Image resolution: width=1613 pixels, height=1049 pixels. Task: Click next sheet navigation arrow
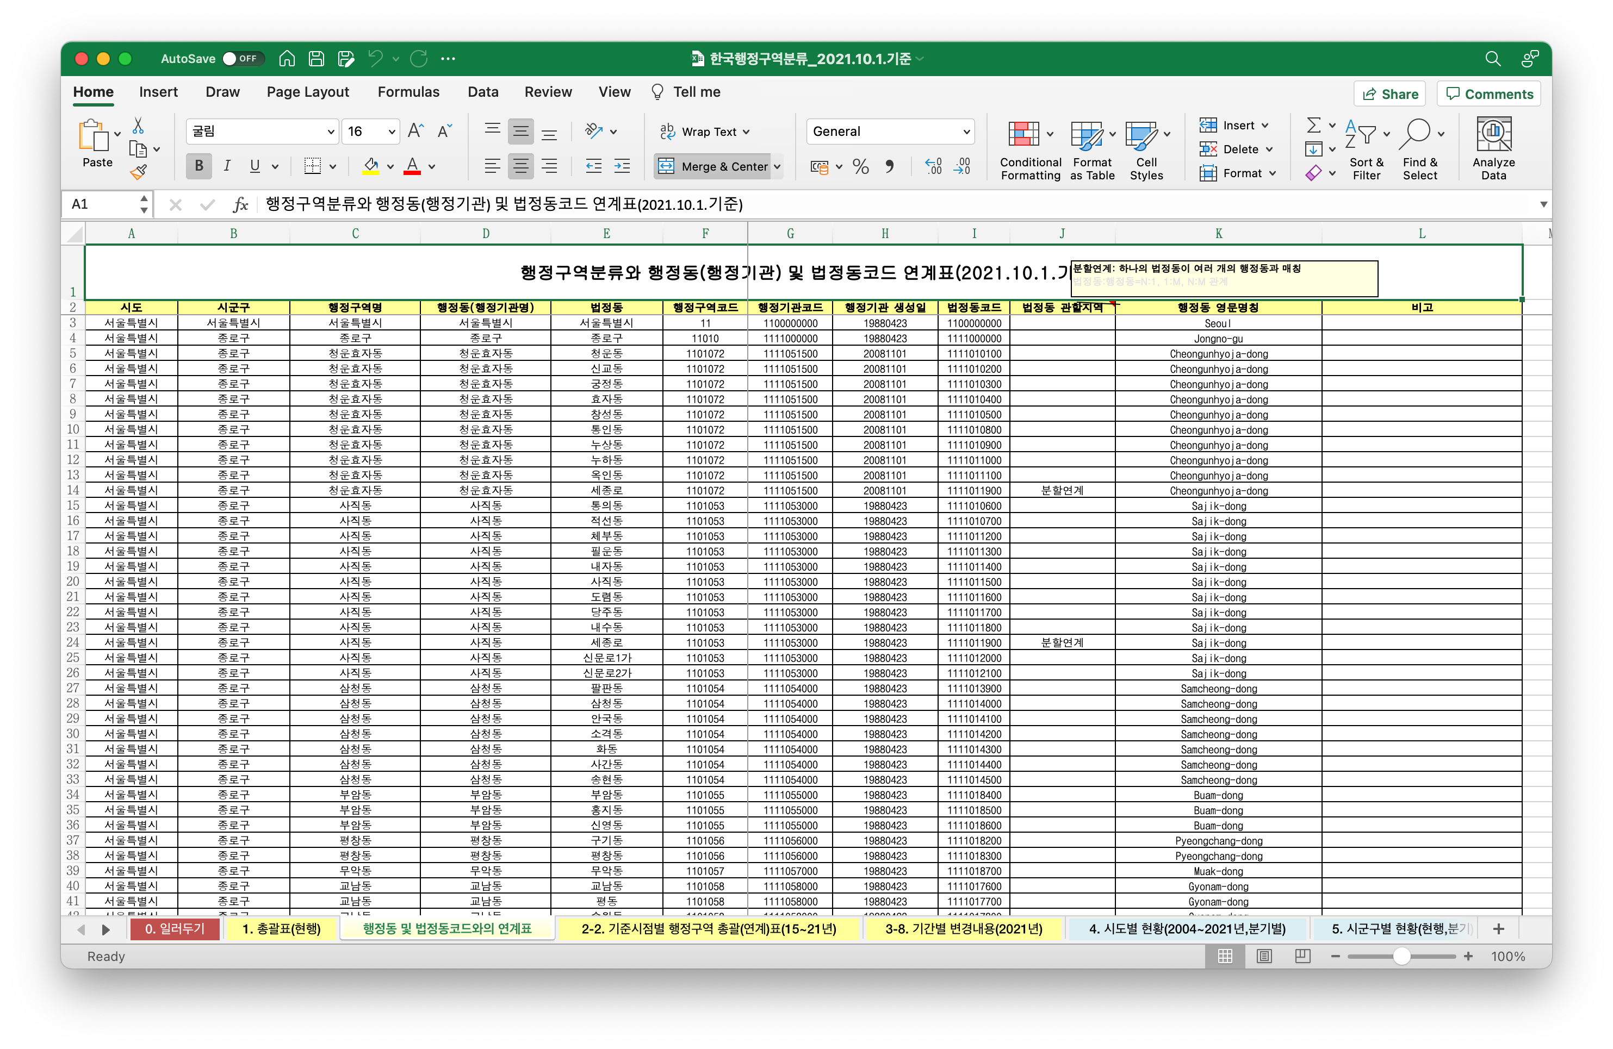click(x=106, y=929)
